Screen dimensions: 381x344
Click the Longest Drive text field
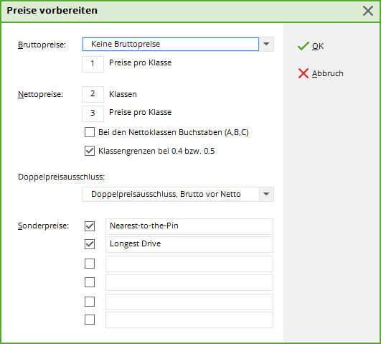coord(189,244)
